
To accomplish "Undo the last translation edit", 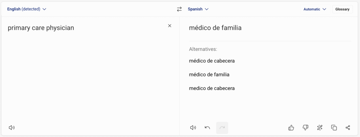I will coord(207,128).
